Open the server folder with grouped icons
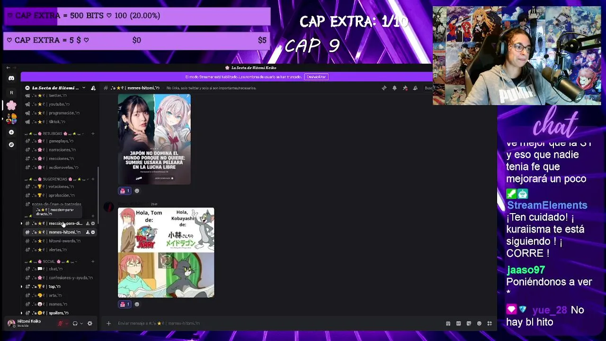The image size is (606, 341). coord(11,119)
